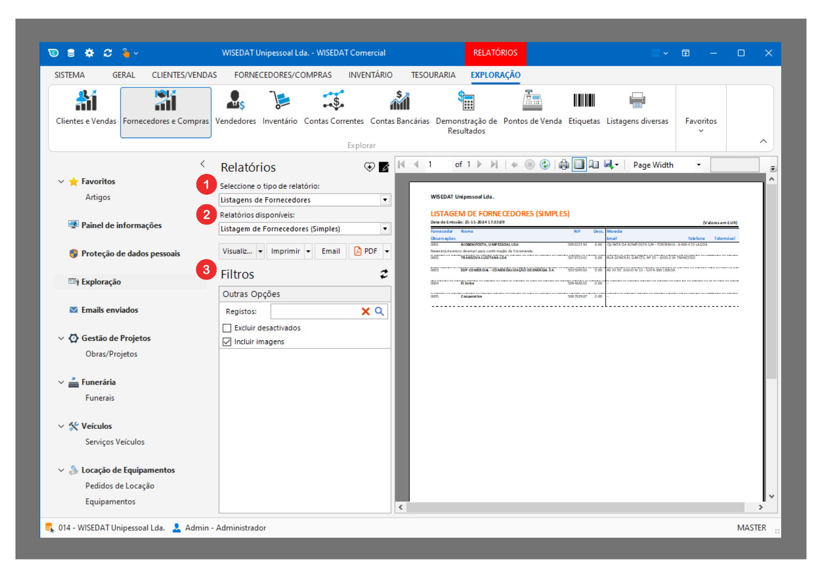The width and height of the screenshot is (818, 575).
Task: Enable Excluir desativados checkbox
Action: tap(227, 328)
